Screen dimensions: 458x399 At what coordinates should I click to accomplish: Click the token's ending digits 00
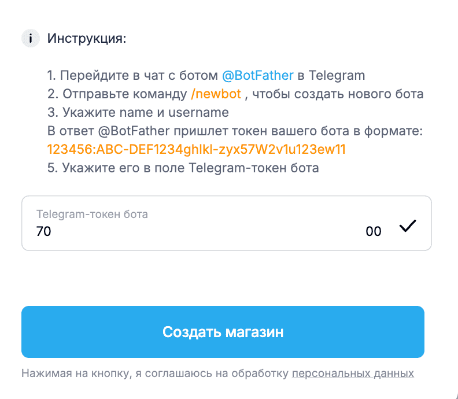tap(374, 231)
